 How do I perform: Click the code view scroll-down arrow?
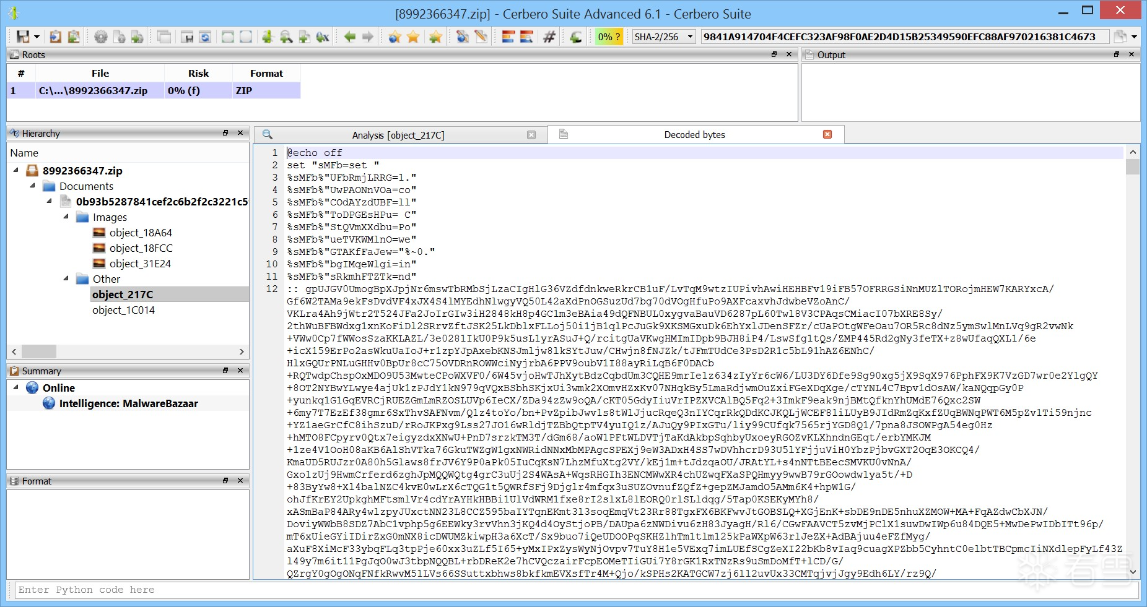1133,572
